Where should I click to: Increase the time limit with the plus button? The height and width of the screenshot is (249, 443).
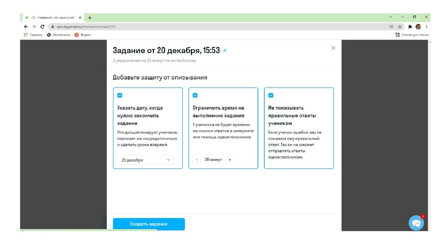(x=230, y=160)
